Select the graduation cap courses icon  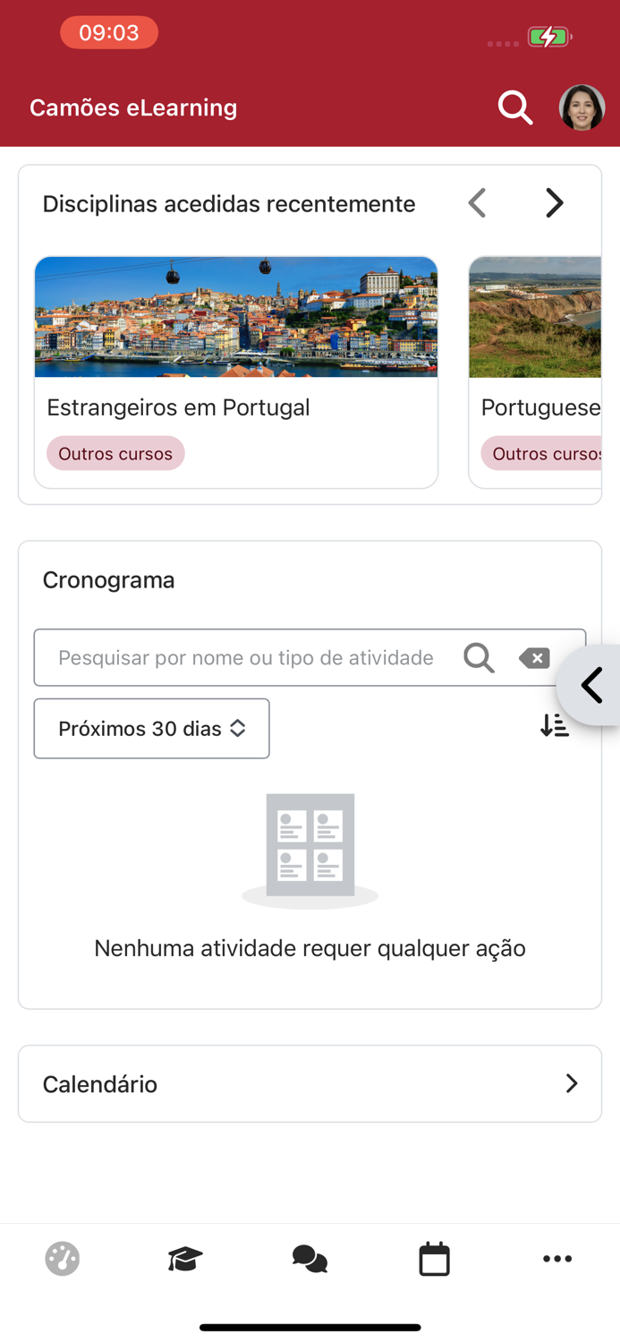[x=186, y=1258]
